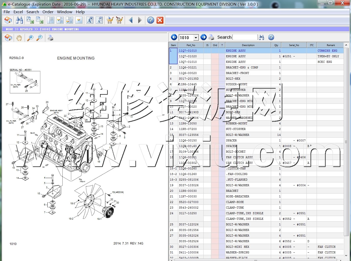Click the parts list Search text field
The width and height of the screenshot is (351, 261).
pyautogui.click(x=245, y=37)
